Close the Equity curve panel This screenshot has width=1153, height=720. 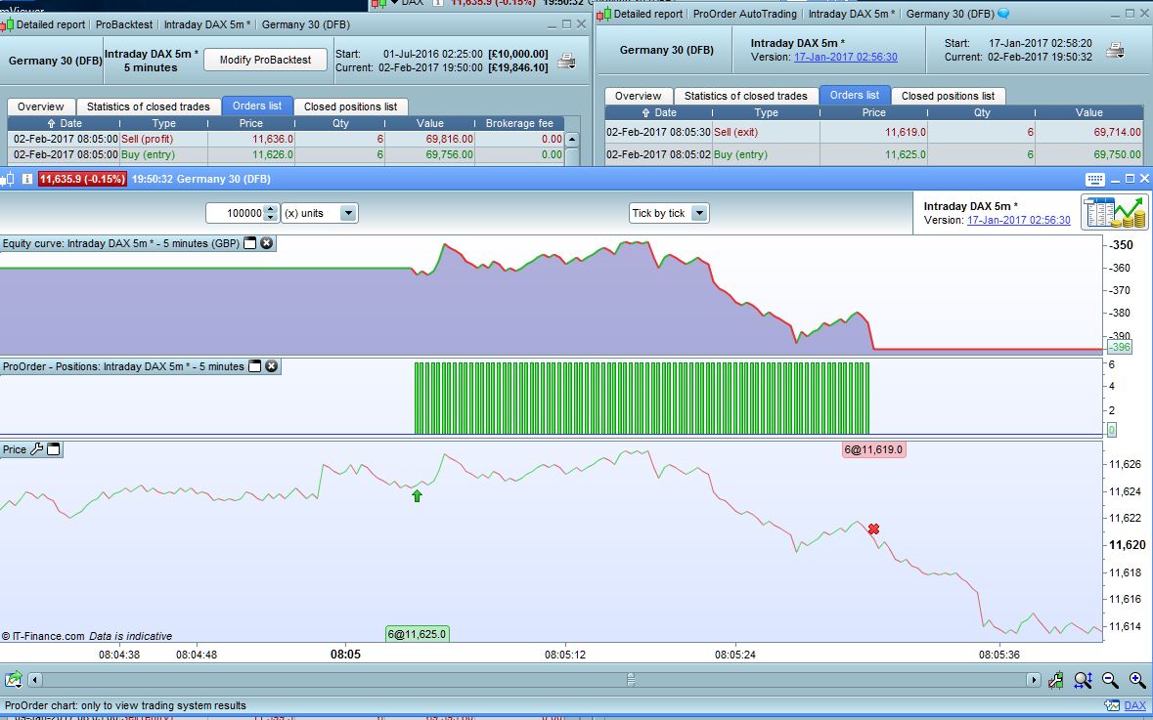pos(266,243)
